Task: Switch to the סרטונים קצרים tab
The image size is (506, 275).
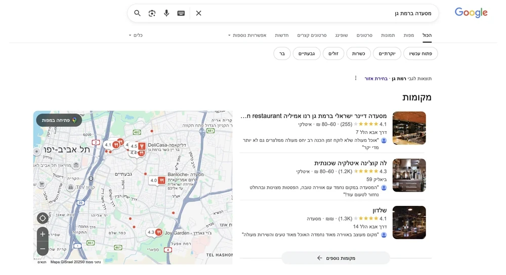Action: point(312,35)
